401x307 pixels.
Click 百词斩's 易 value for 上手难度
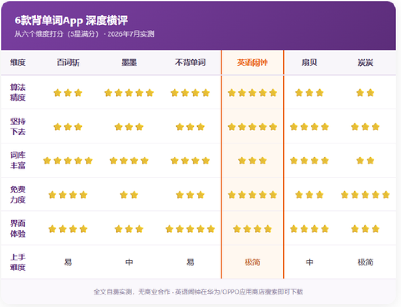(68, 262)
